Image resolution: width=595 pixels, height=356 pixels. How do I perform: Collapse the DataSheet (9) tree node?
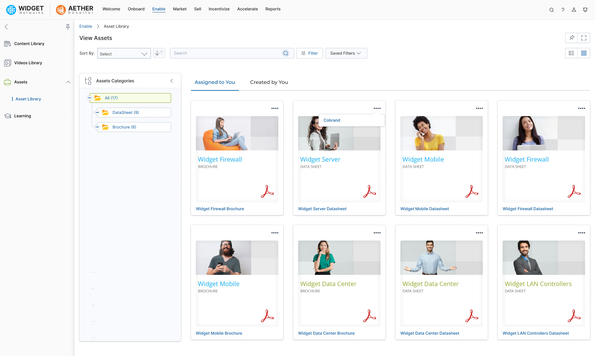coord(97,112)
